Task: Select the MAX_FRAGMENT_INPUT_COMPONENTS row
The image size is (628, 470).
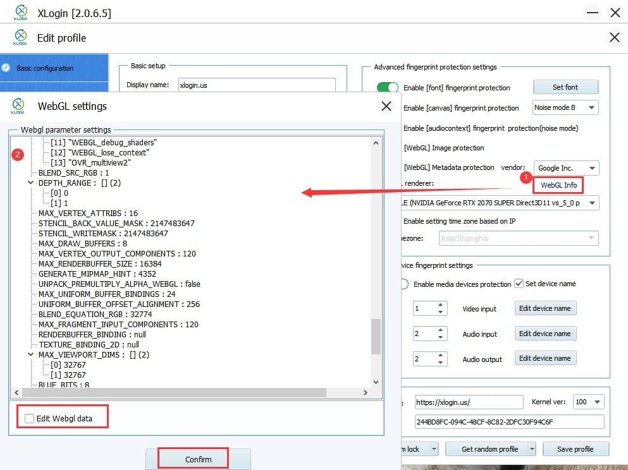Action: coord(118,325)
